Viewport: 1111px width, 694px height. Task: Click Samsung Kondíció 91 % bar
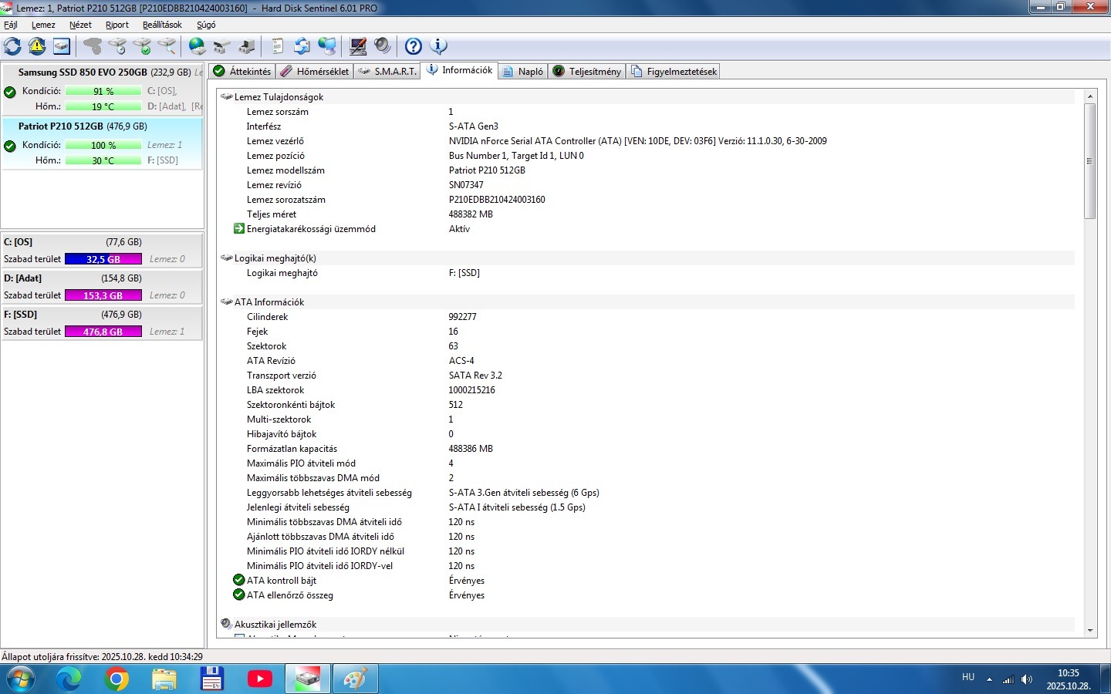click(103, 91)
